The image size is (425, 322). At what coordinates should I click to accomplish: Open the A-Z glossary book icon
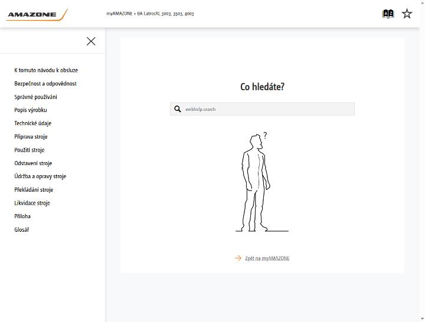click(x=388, y=14)
